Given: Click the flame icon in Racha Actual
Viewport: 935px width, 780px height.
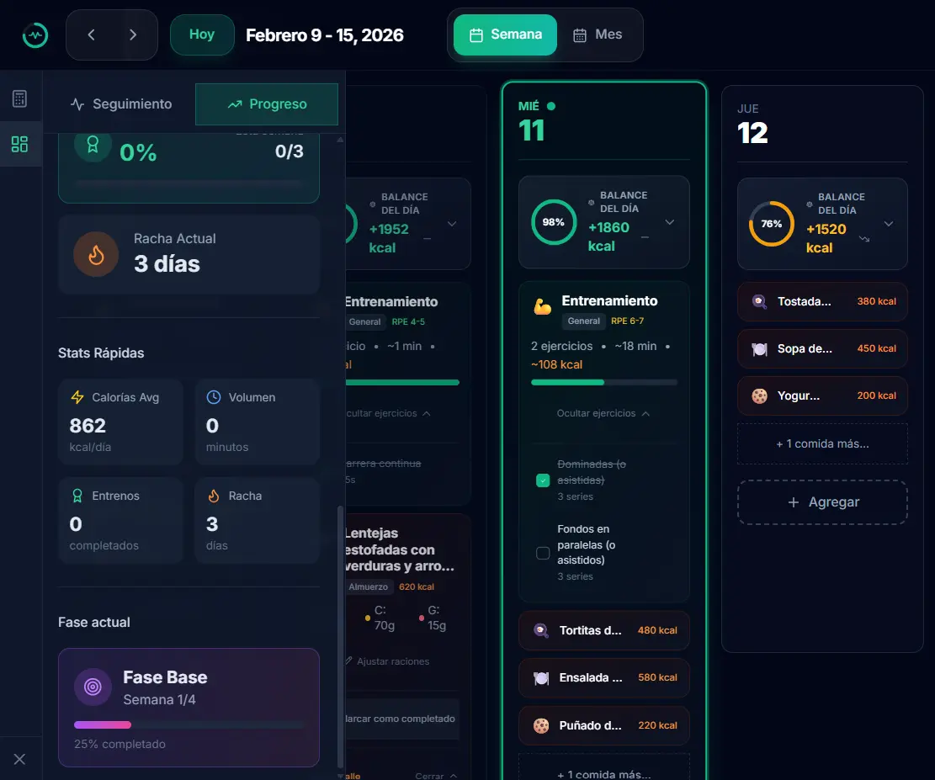Looking at the screenshot, I should click(96, 255).
